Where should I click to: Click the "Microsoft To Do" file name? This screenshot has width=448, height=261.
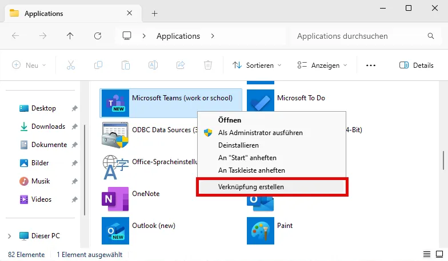click(x=301, y=98)
